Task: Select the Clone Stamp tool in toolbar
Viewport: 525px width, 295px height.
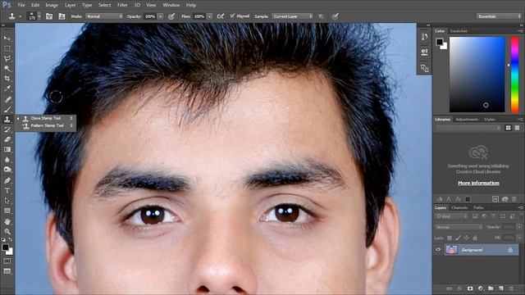Action: tap(7, 120)
